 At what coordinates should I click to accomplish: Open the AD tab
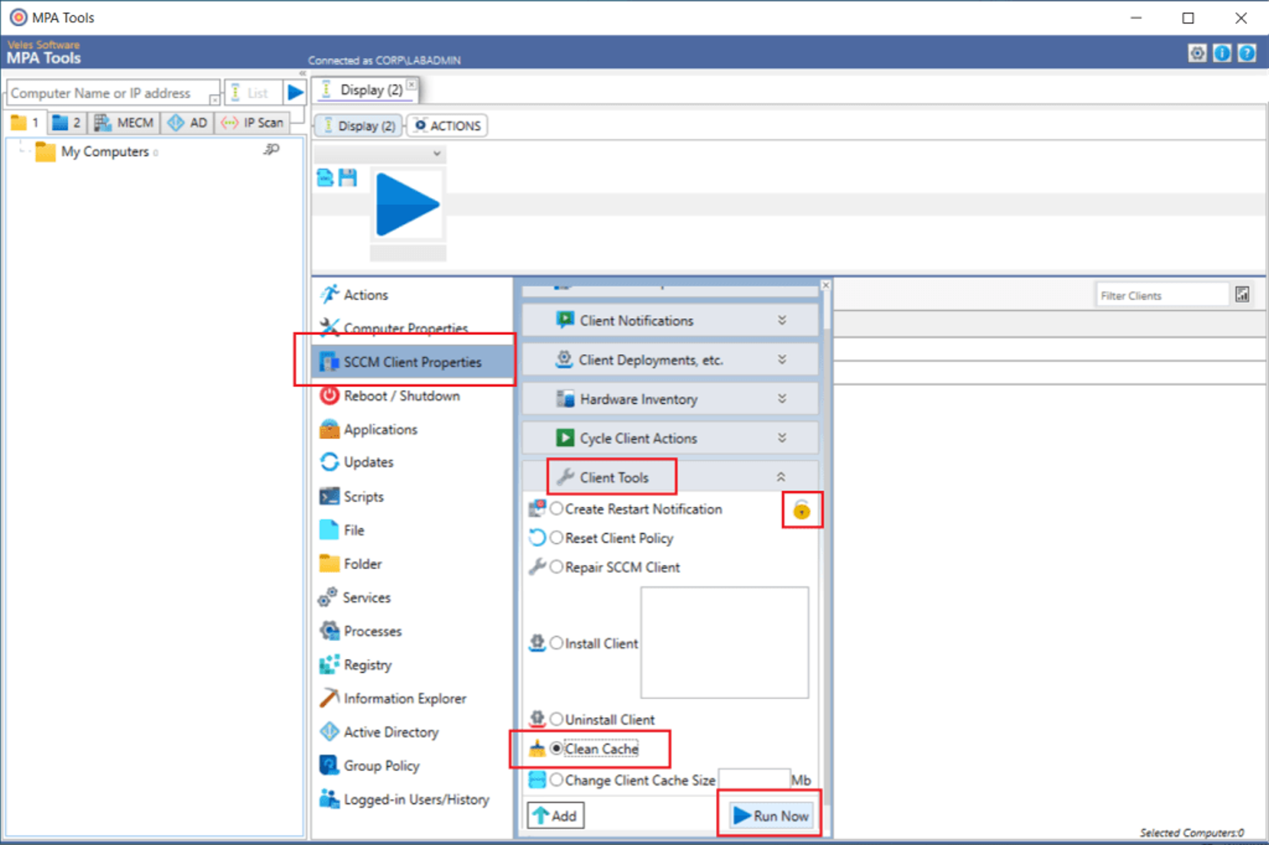188,123
